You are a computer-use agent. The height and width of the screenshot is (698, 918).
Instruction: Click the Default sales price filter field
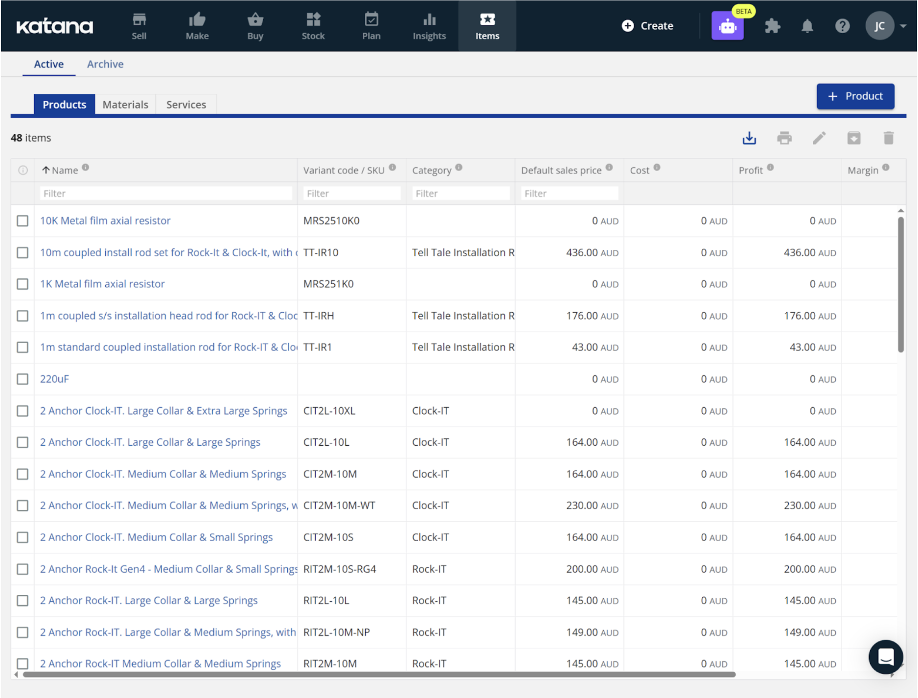569,194
